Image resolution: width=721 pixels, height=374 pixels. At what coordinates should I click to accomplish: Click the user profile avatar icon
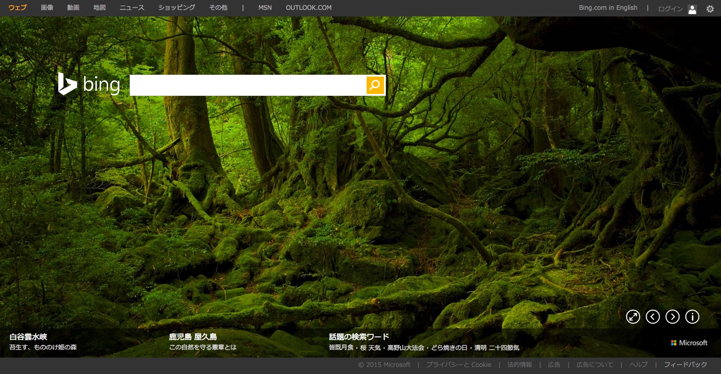692,9
